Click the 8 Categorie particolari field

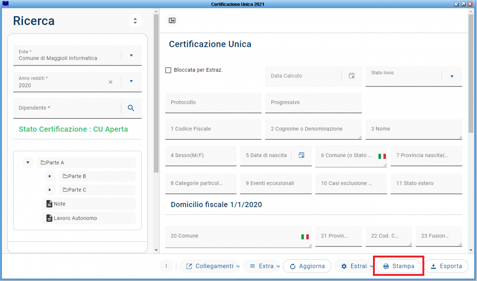pyautogui.click(x=201, y=184)
